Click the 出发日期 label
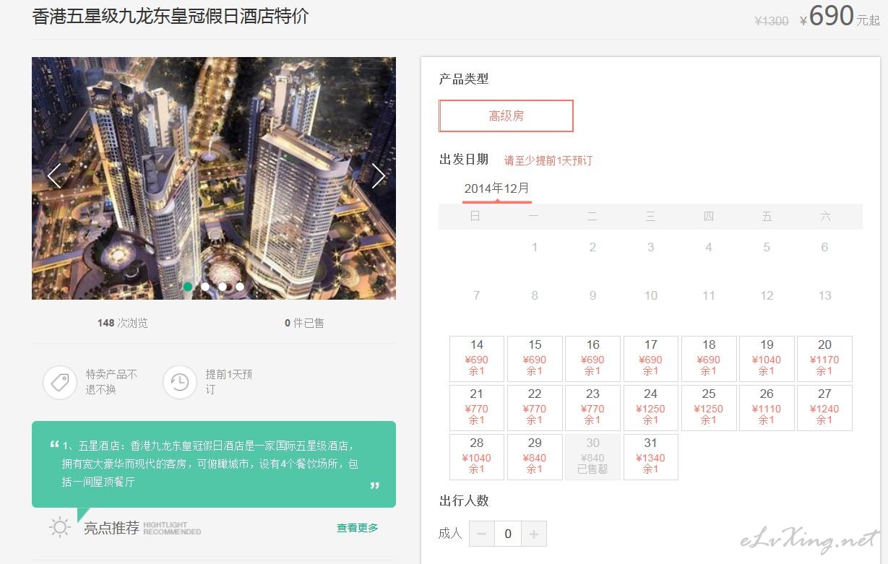The image size is (888, 564). point(464,160)
